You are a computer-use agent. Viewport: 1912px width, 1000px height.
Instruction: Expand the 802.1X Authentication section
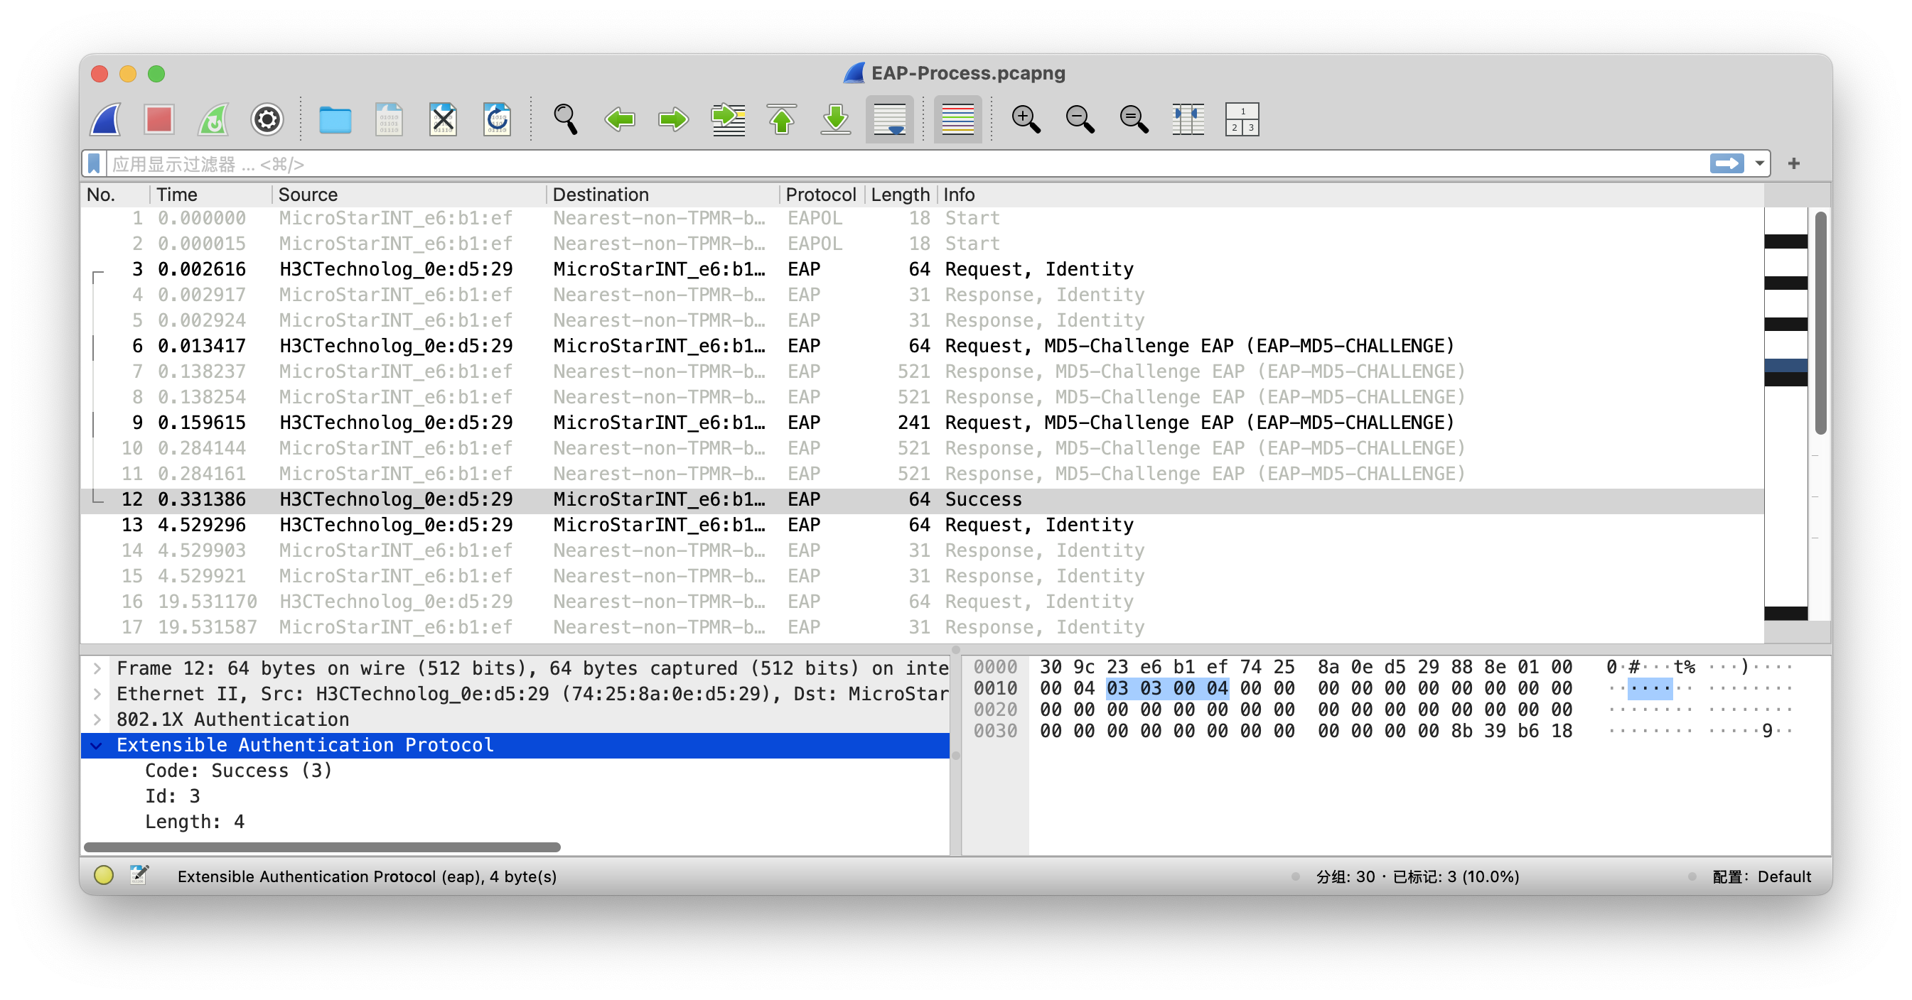coord(97,719)
